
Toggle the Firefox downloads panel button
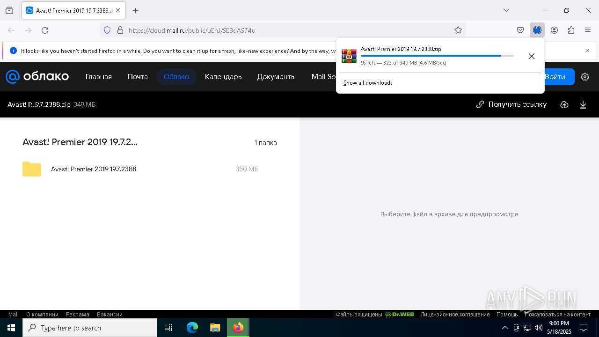537,30
